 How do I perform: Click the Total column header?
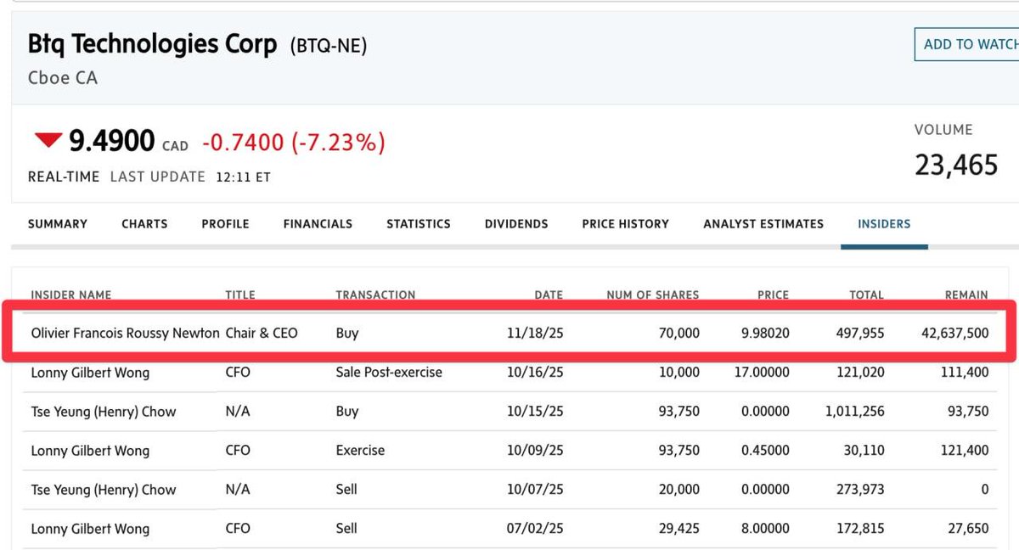[867, 295]
